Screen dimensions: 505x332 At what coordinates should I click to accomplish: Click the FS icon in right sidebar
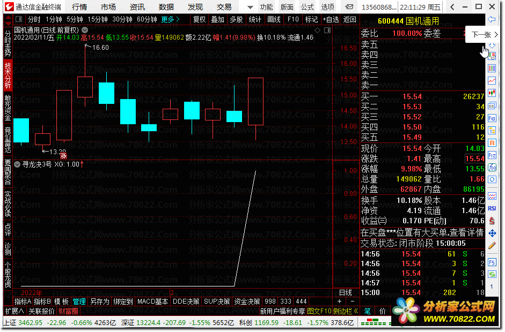492,262
